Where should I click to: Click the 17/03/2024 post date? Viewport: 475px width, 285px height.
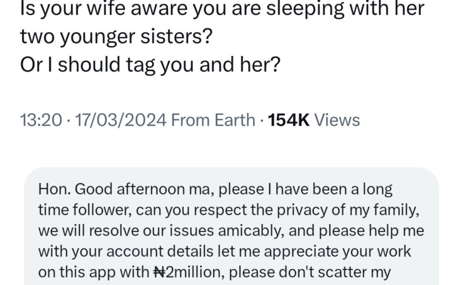(121, 120)
